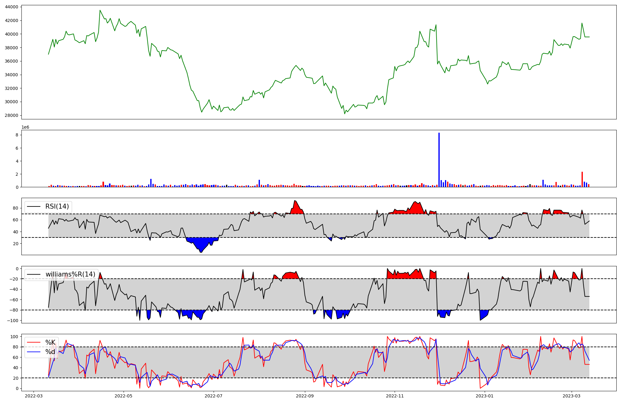Click the blue %d legend line sample
The width and height of the screenshot is (621, 403).
coord(34,352)
